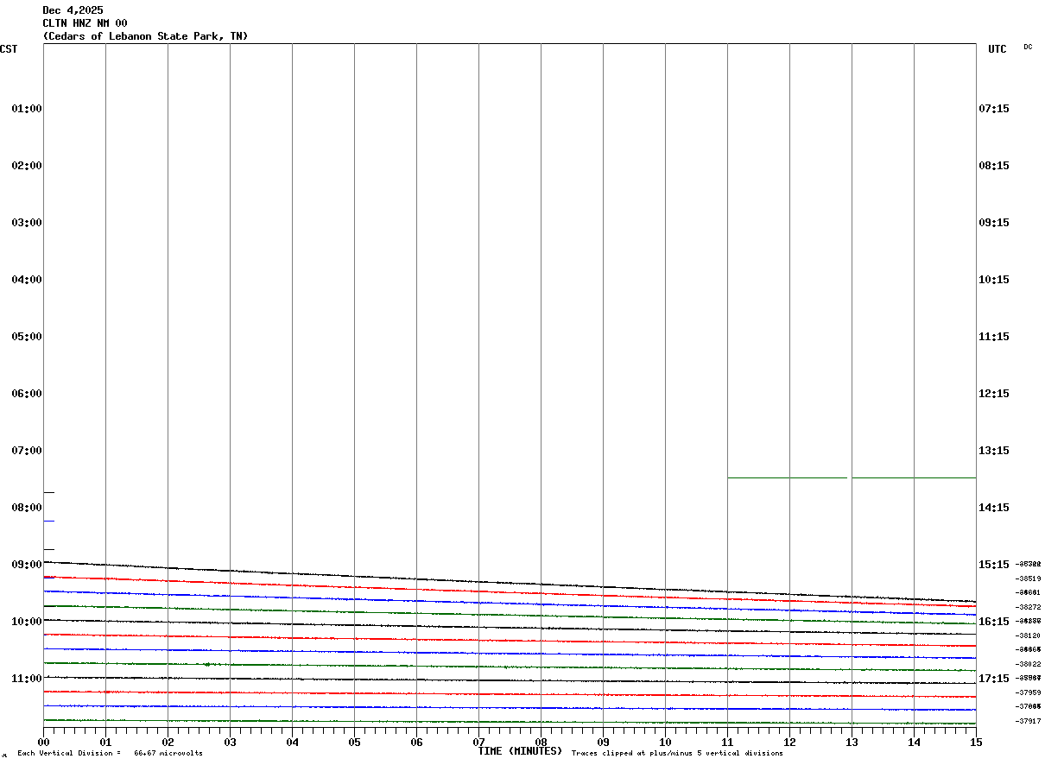Click minute '00' on the bottom axis
1045x765 pixels.
click(x=43, y=743)
